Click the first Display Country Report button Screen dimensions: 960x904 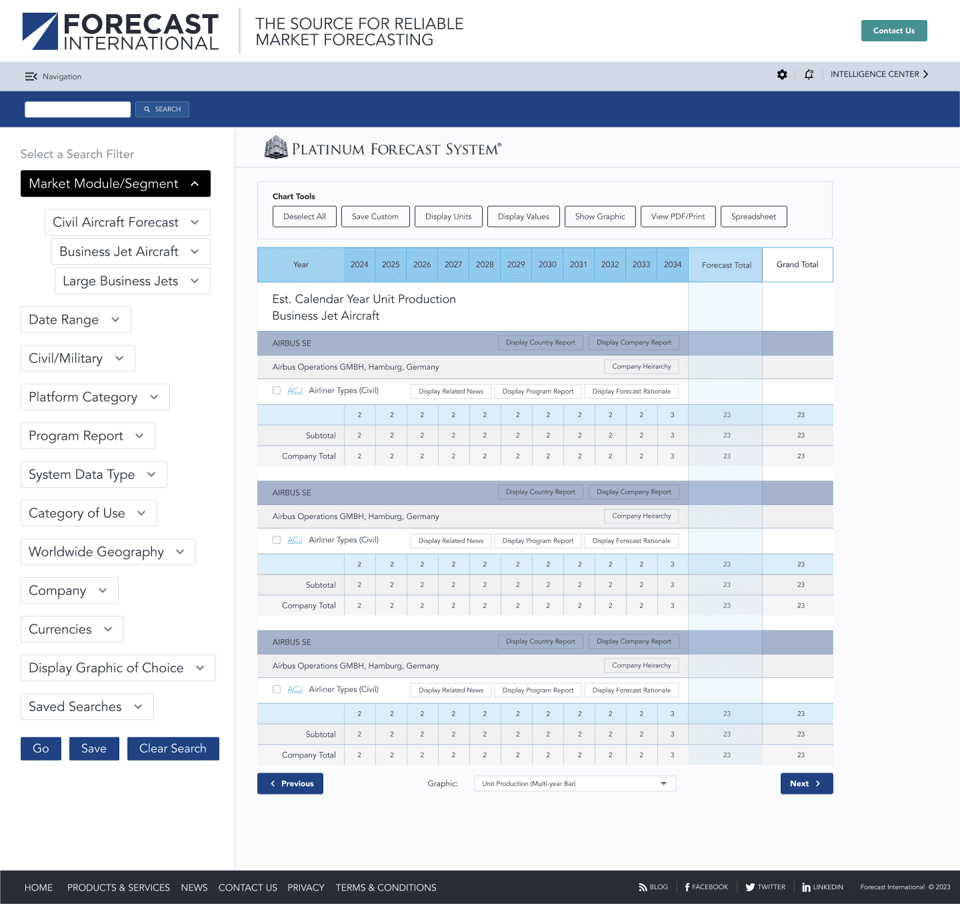pos(541,343)
